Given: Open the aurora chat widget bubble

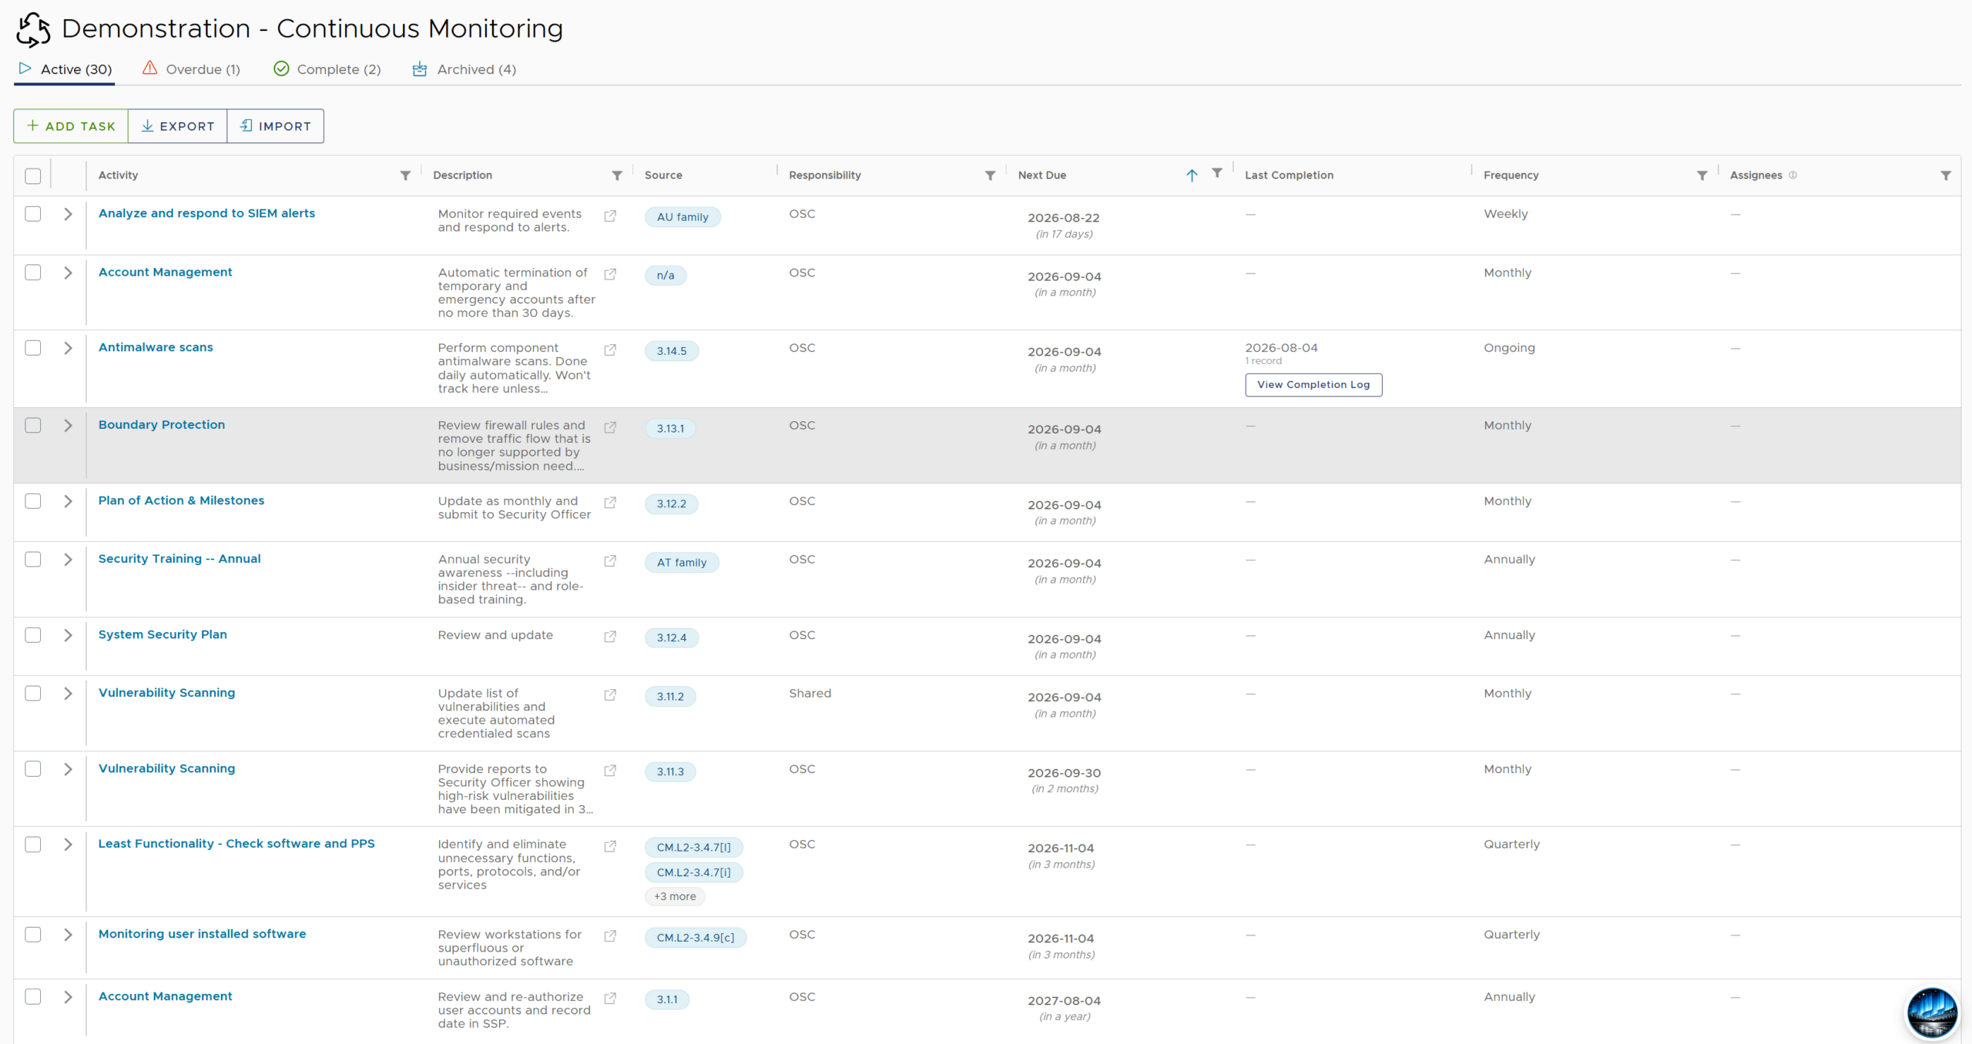Looking at the screenshot, I should click(x=1932, y=1013).
